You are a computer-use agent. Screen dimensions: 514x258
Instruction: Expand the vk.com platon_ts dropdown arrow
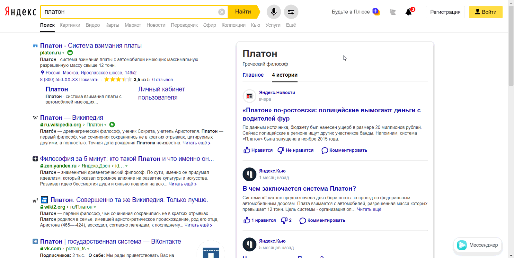click(x=88, y=249)
